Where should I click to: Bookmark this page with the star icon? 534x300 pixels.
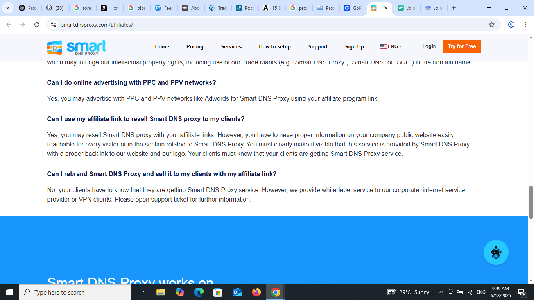tap(492, 25)
